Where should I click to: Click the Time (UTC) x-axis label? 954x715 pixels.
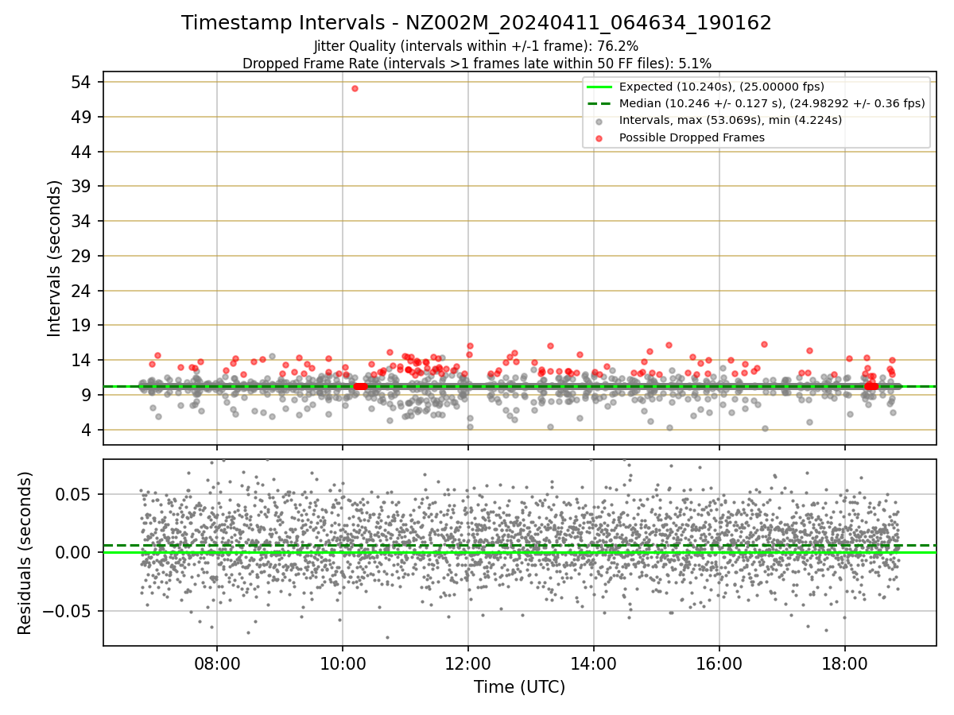click(x=519, y=687)
